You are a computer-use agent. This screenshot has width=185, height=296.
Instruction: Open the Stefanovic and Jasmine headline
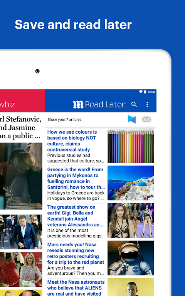pos(20,127)
